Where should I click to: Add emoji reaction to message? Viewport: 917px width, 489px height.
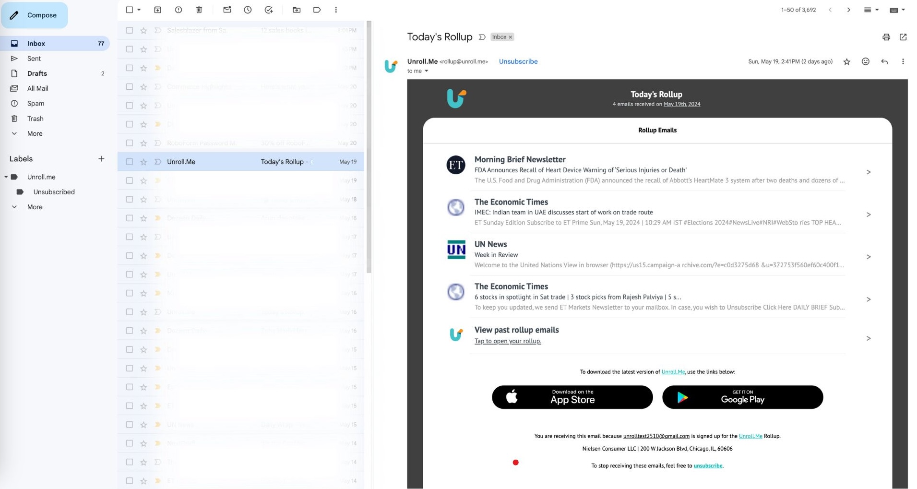(x=866, y=61)
